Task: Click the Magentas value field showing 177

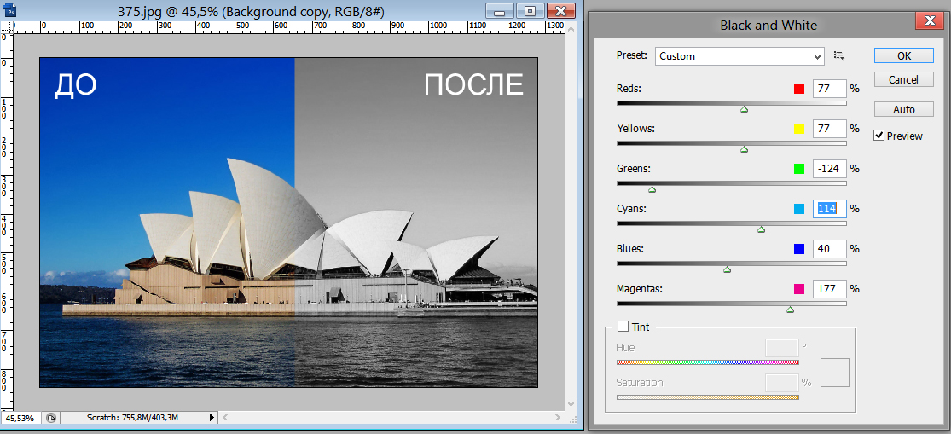Action: pyautogui.click(x=829, y=288)
